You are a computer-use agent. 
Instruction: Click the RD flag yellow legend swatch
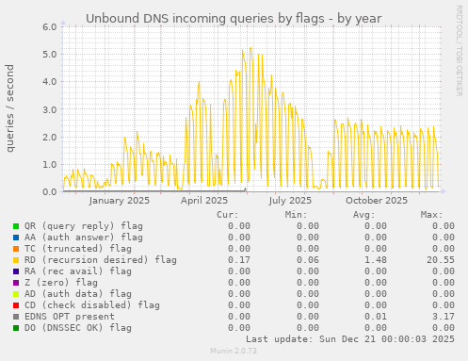point(16,260)
